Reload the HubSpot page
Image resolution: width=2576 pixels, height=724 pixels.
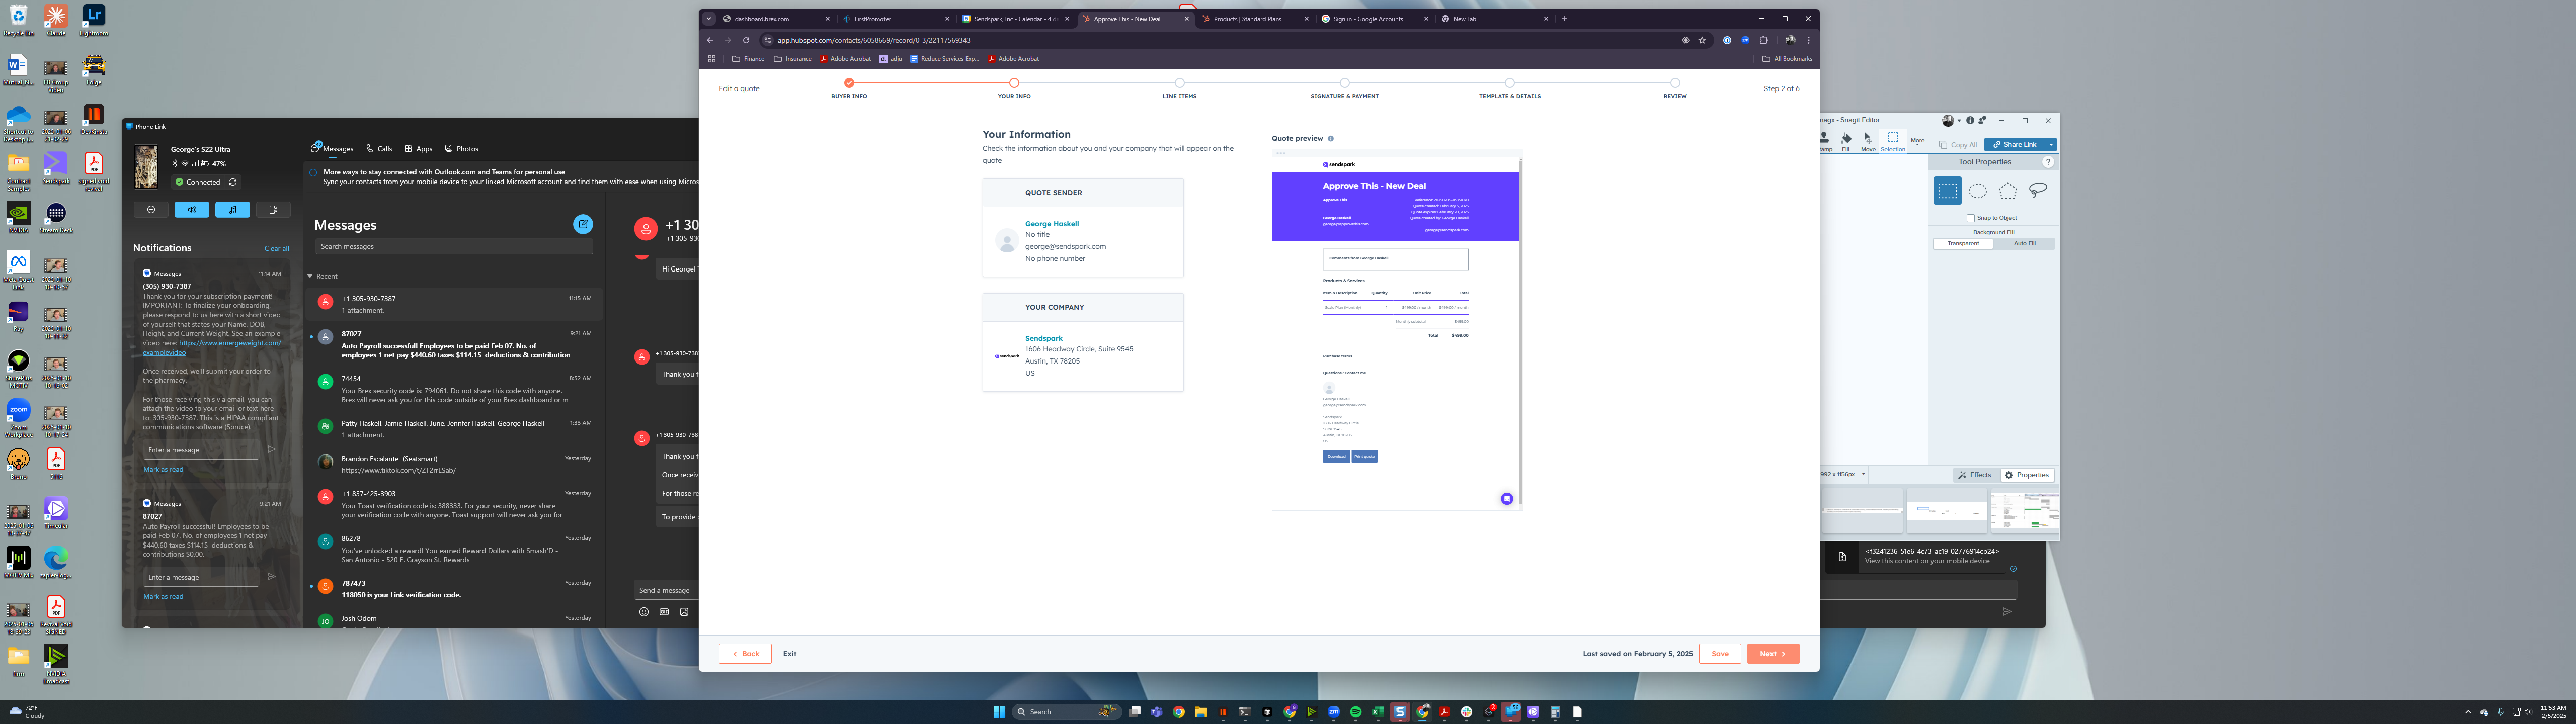point(746,40)
